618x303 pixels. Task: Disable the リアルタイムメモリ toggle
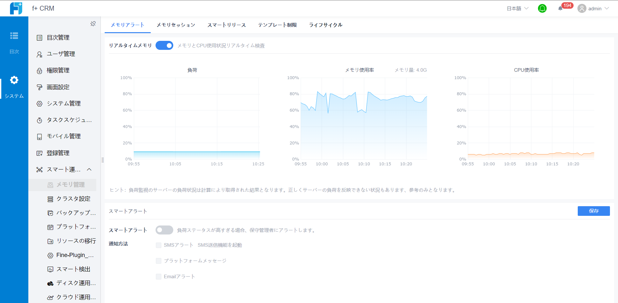(x=164, y=45)
